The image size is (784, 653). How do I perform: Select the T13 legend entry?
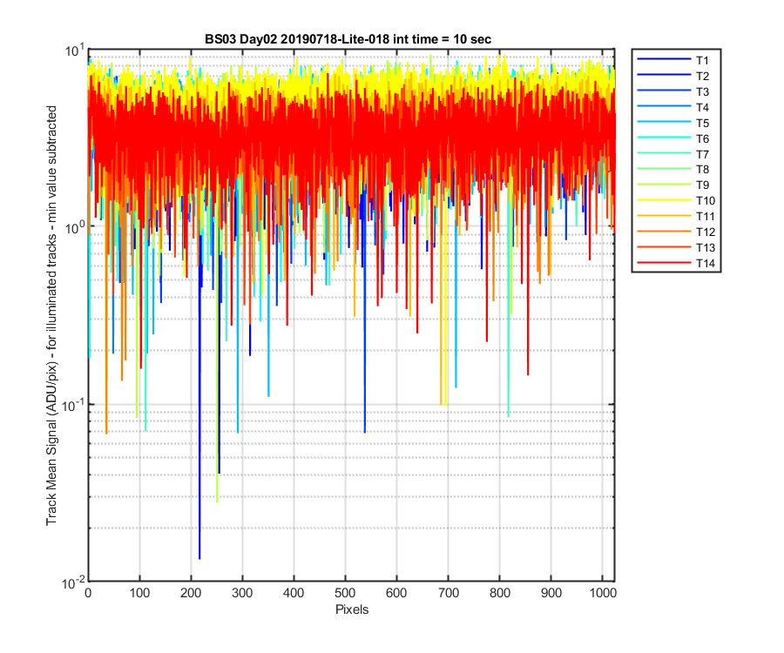coord(676,247)
